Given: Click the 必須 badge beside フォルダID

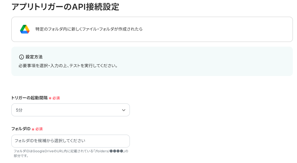Looking at the screenshot, I should click(x=39, y=129).
